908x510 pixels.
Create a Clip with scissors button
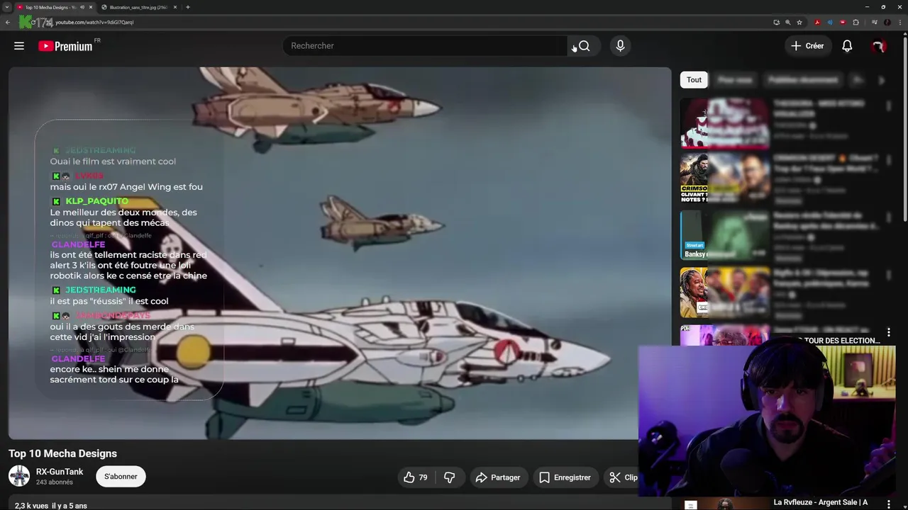pyautogui.click(x=624, y=477)
